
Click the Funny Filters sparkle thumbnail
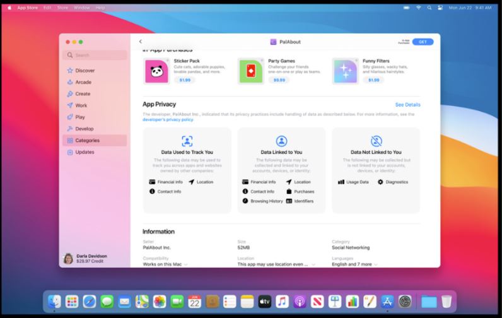point(346,71)
